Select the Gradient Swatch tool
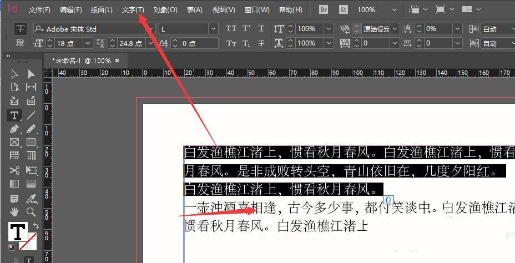Screen dimensions: 515x263 (14, 183)
